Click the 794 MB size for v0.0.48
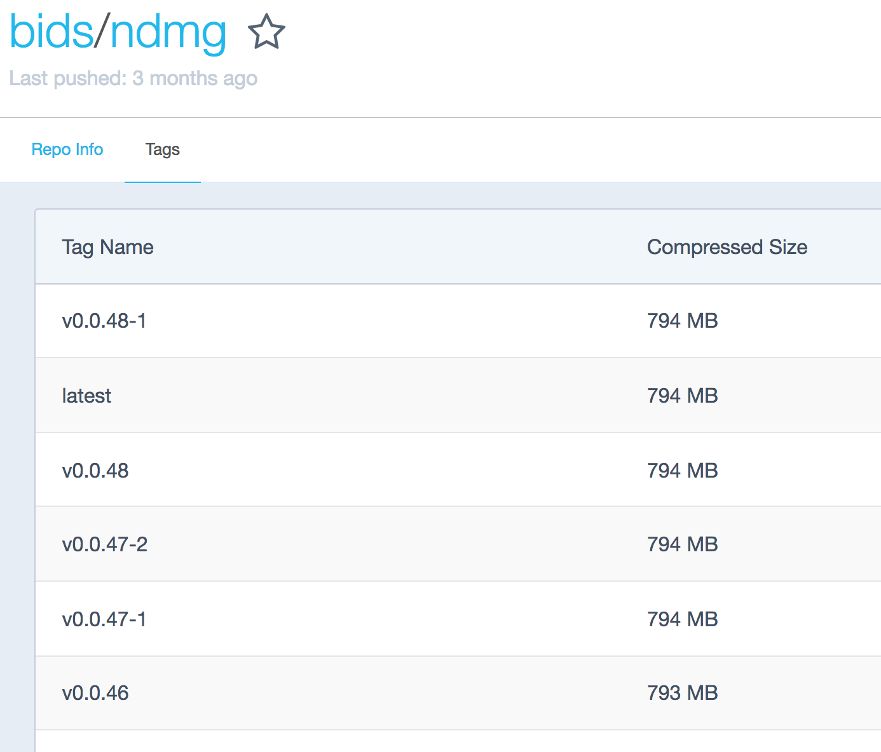Image resolution: width=881 pixels, height=752 pixels. [x=682, y=471]
